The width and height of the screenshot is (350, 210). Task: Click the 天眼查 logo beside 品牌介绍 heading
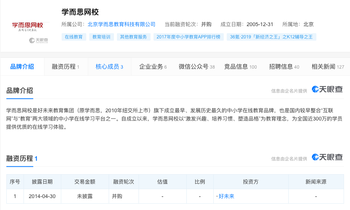coord(327,90)
